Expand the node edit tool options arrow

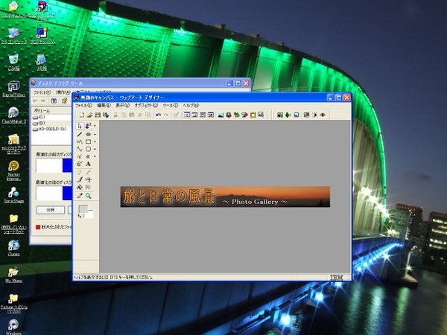(95, 156)
